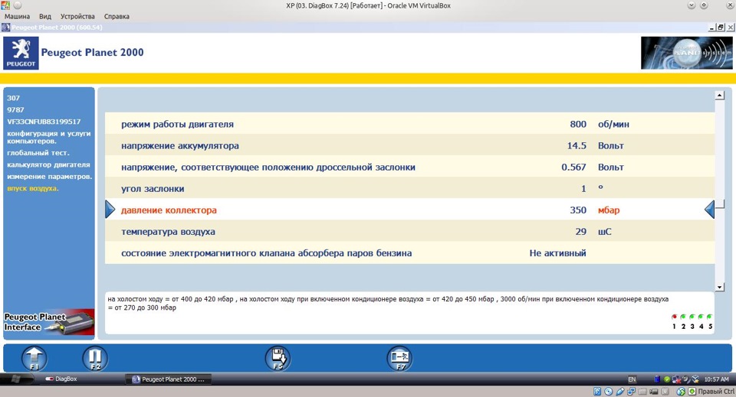Viewport: 736px width, 397px height.
Task: Click the 800 engine speed value
Action: pyautogui.click(x=578, y=124)
